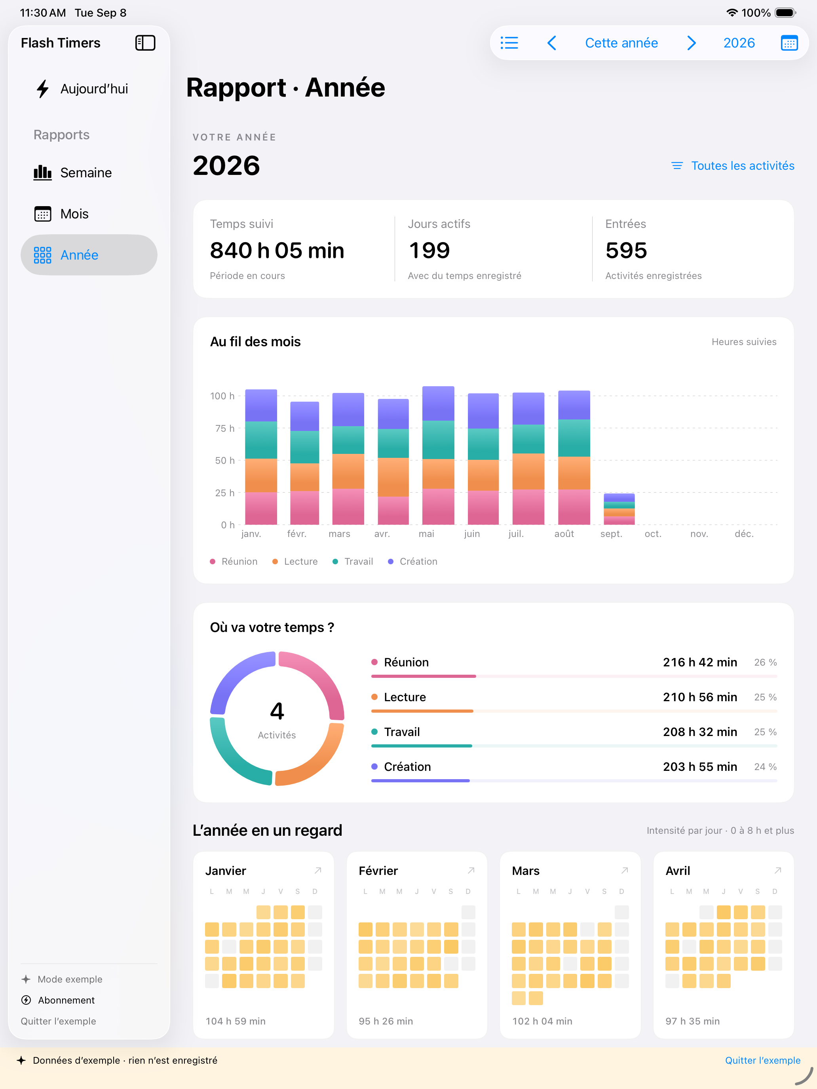Toggle the sidebar panel icon

click(145, 43)
